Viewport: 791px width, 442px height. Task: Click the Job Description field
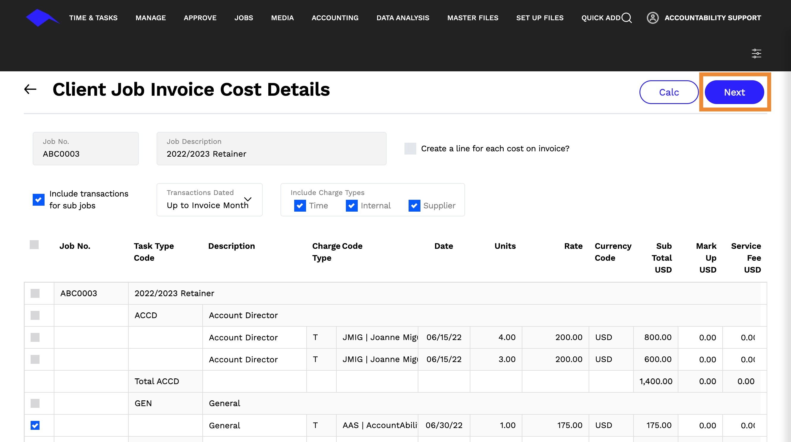click(x=272, y=149)
